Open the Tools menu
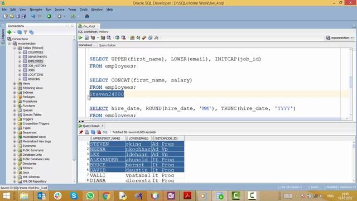 coord(84,9)
